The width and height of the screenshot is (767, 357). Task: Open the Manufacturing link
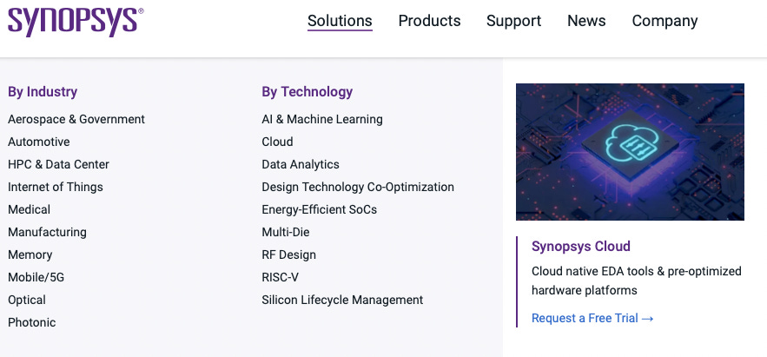[47, 232]
